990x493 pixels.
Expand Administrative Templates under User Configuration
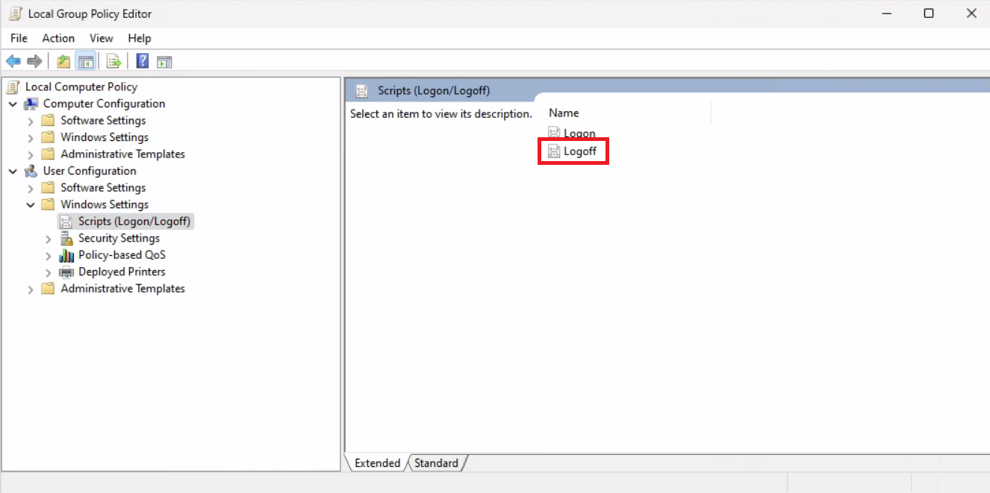(x=31, y=289)
